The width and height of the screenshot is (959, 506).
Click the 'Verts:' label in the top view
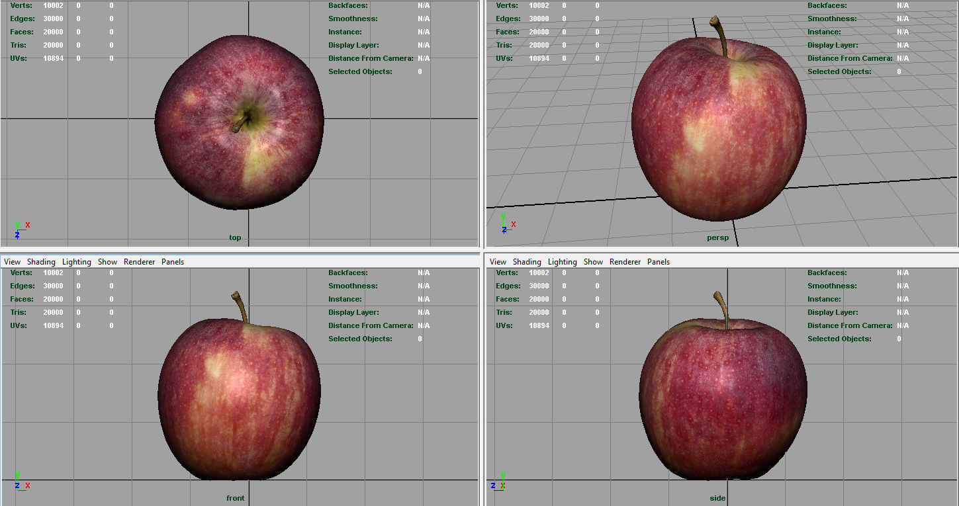pyautogui.click(x=21, y=5)
